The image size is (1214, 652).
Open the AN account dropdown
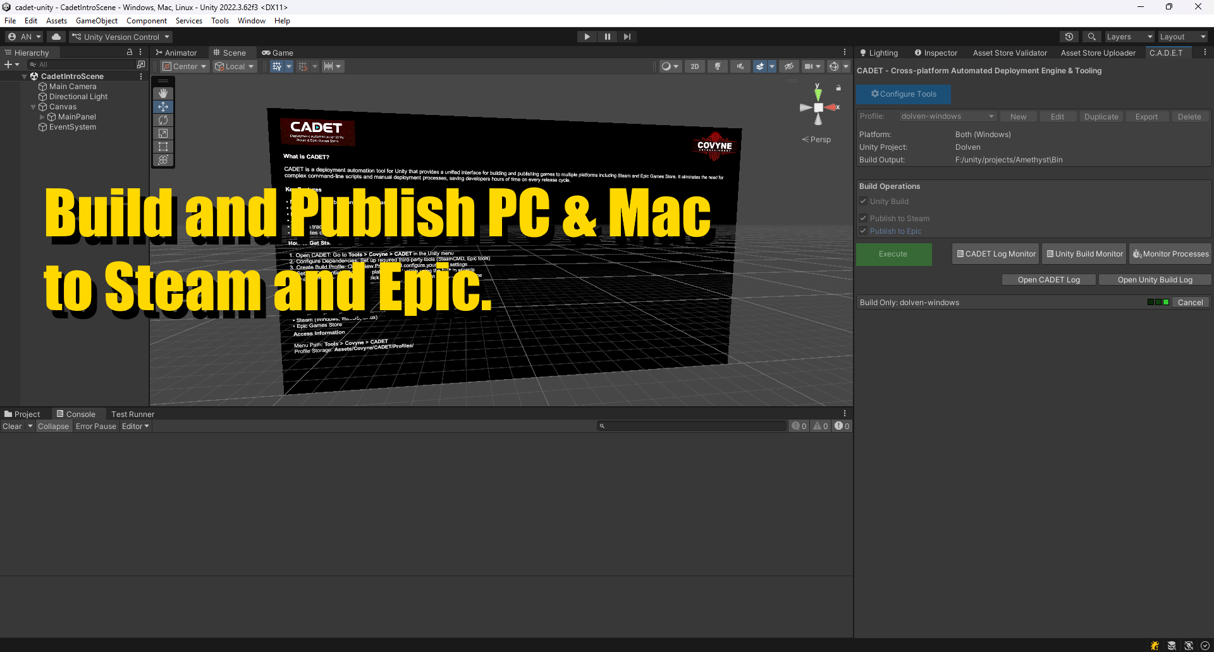[x=25, y=37]
